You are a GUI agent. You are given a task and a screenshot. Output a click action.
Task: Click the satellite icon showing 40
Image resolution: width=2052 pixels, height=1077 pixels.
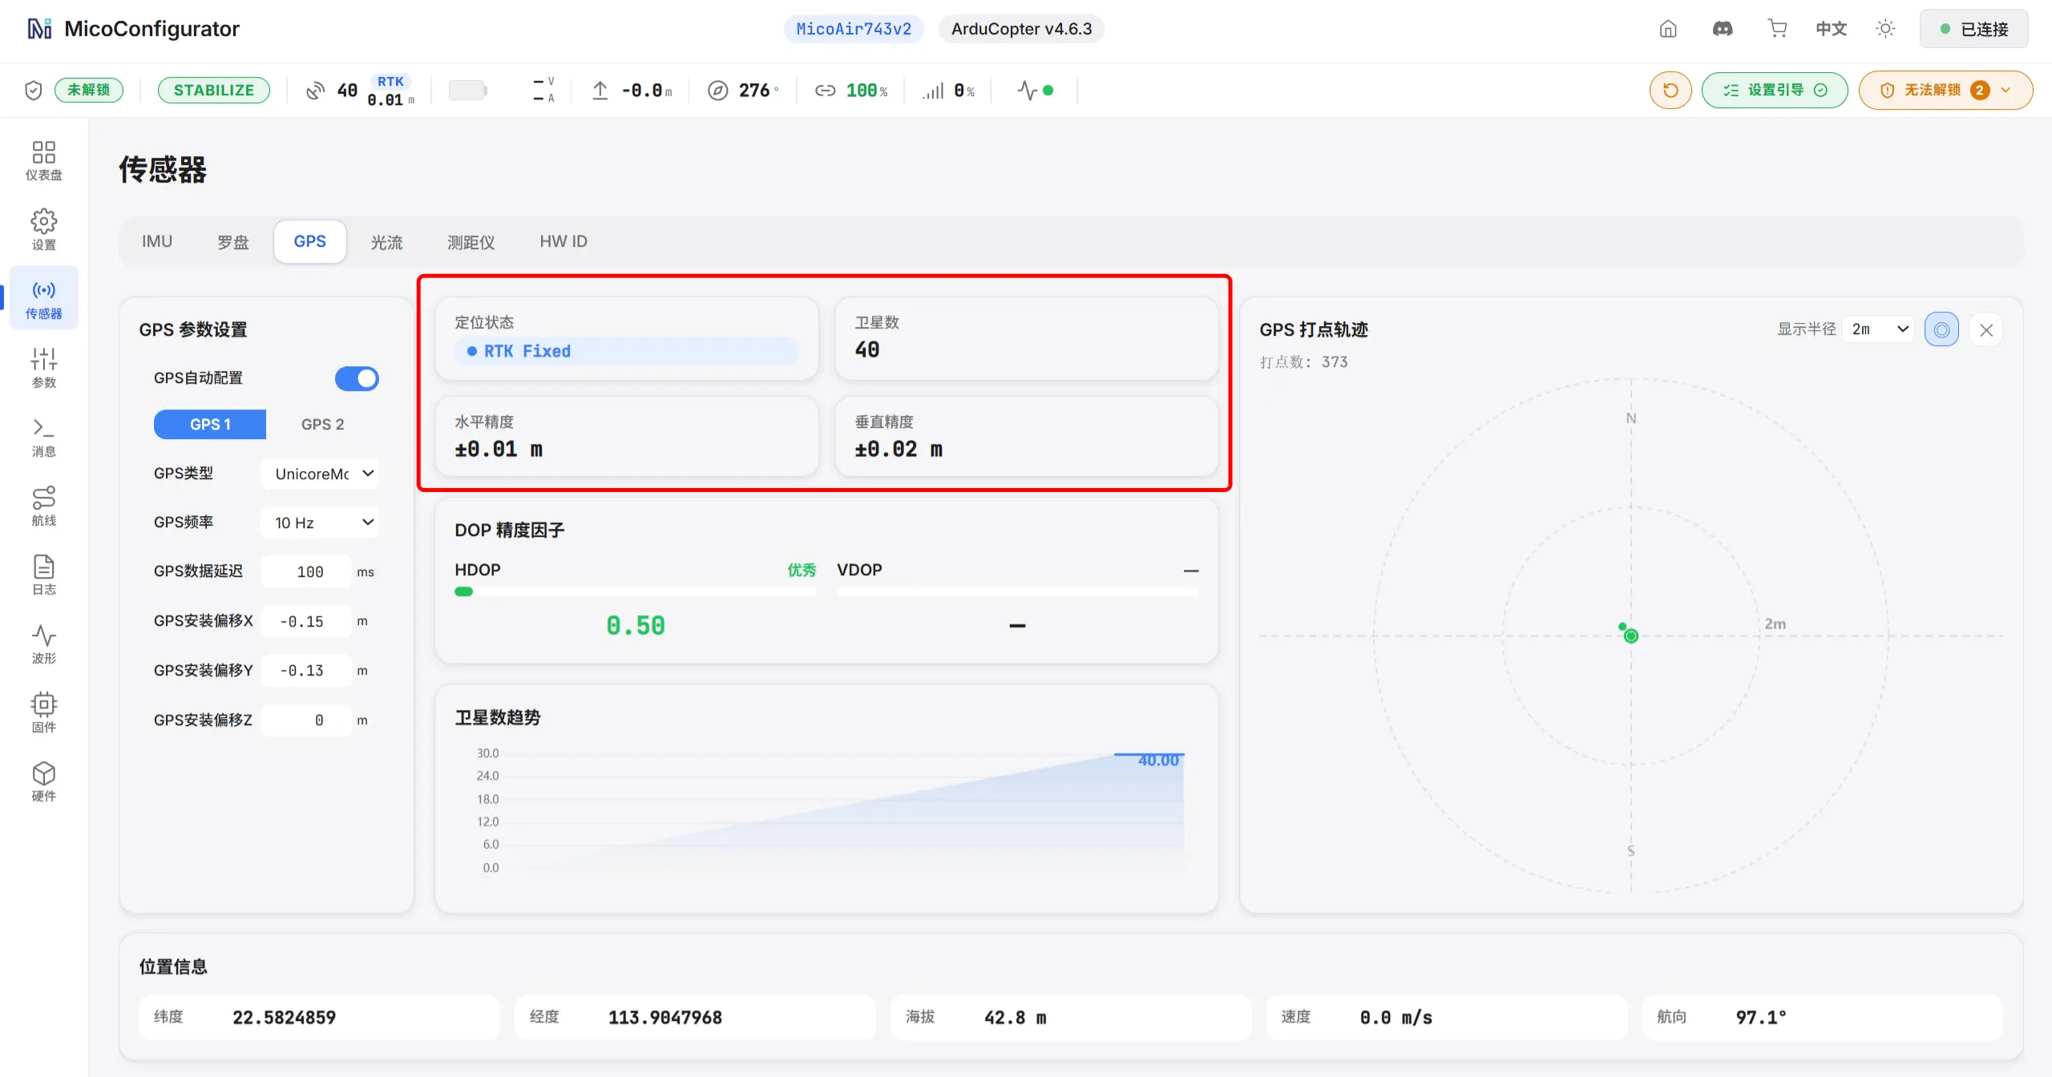(315, 91)
